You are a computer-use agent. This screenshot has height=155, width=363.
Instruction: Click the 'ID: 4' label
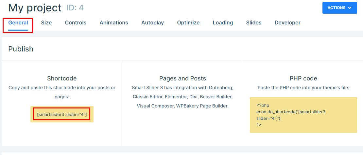pyautogui.click(x=75, y=8)
